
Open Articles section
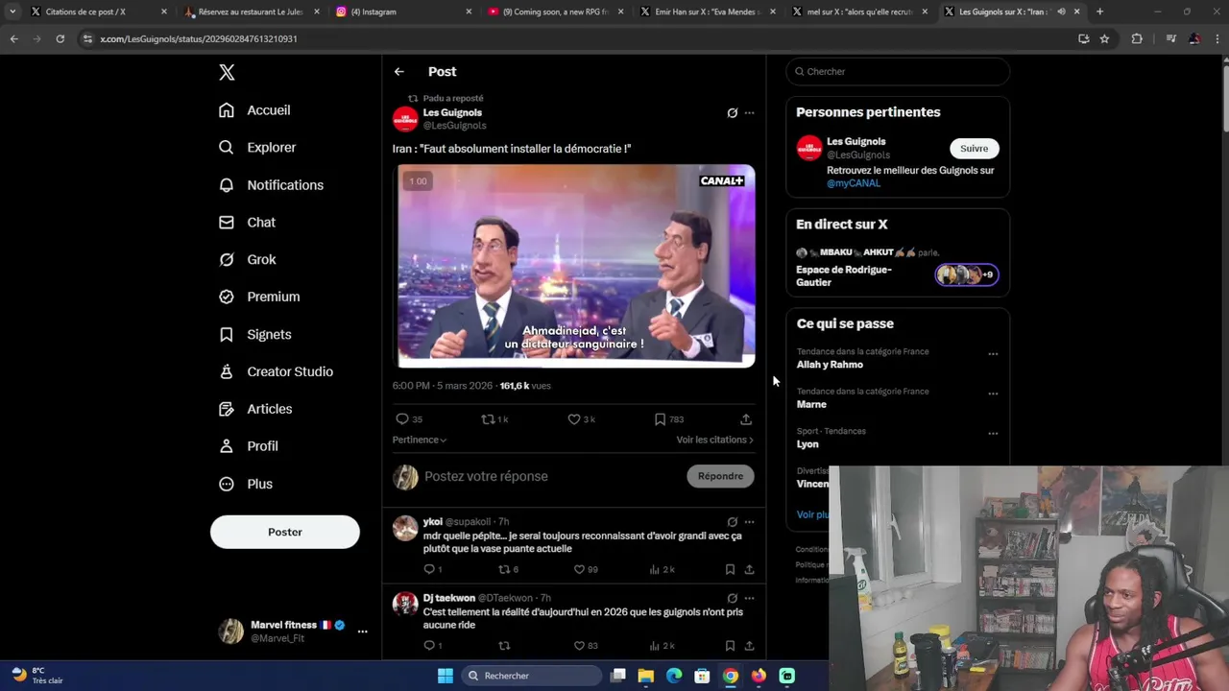click(255, 410)
